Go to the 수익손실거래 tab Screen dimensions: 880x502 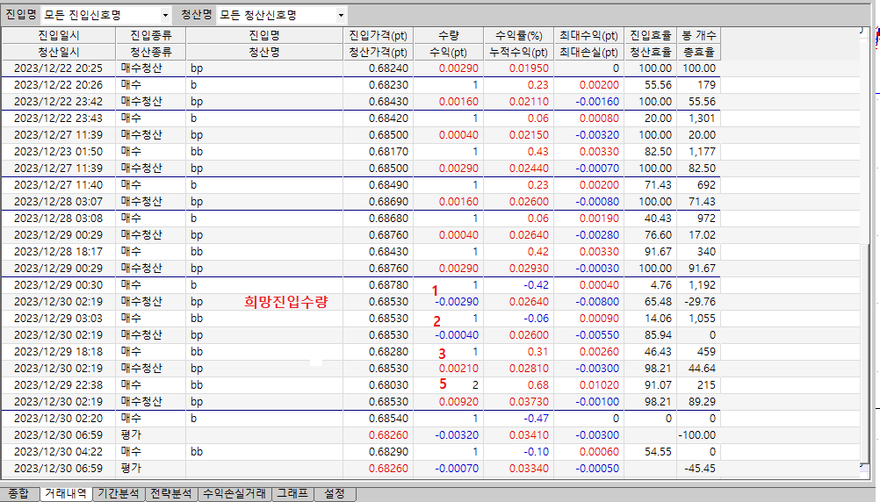coord(234,493)
